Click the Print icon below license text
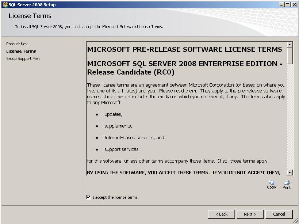Viewport: 299px width, 224px height. point(287,182)
